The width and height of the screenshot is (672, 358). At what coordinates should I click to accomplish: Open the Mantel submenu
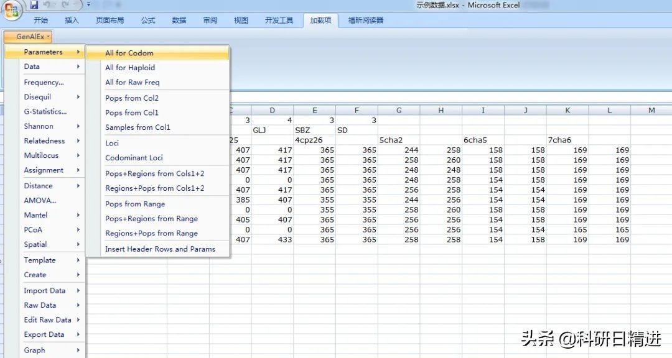click(x=45, y=215)
